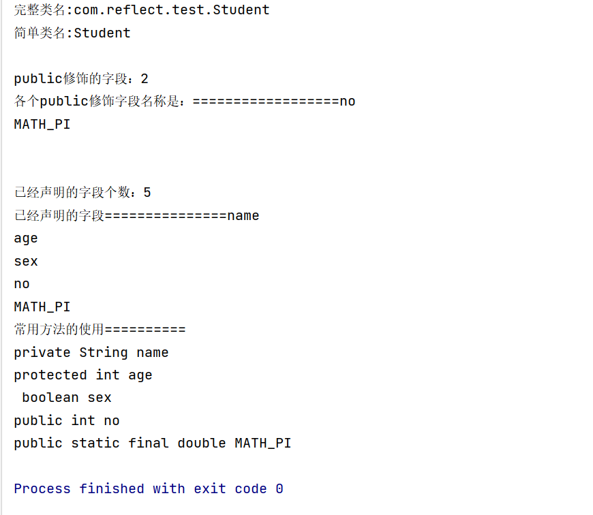Click the standalone no output line
The width and height of the screenshot is (593, 515).
tap(22, 284)
